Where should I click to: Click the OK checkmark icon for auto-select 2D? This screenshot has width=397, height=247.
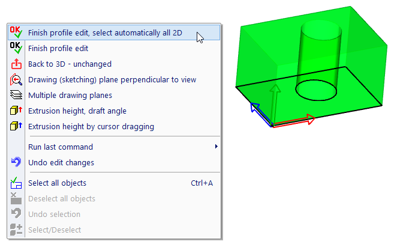coord(16,32)
